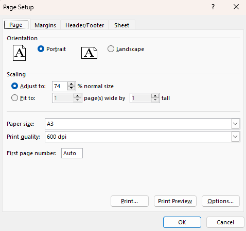The image size is (246, 231).
Task: Increase pages wide with up arrow
Action: 78,96
